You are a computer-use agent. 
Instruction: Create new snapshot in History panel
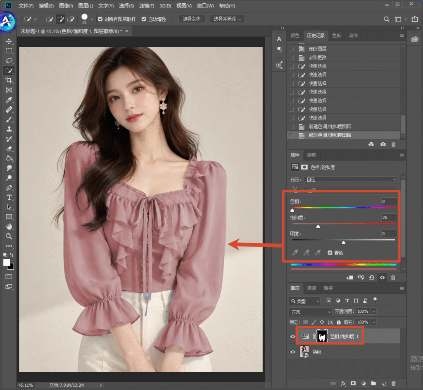pos(383,144)
